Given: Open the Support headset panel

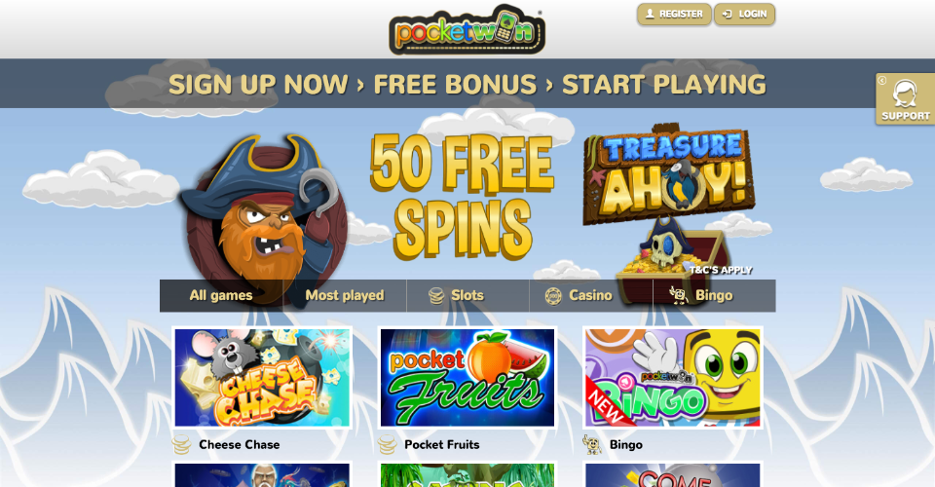Looking at the screenshot, I should coord(905,99).
